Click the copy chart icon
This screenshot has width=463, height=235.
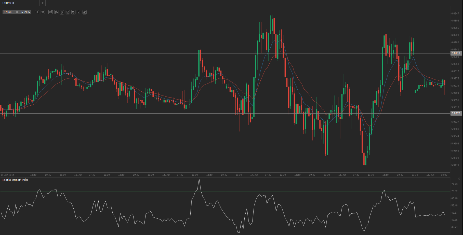pyautogui.click(x=73, y=12)
